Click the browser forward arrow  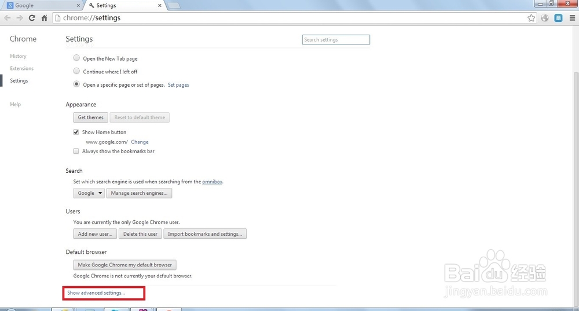[x=20, y=18]
